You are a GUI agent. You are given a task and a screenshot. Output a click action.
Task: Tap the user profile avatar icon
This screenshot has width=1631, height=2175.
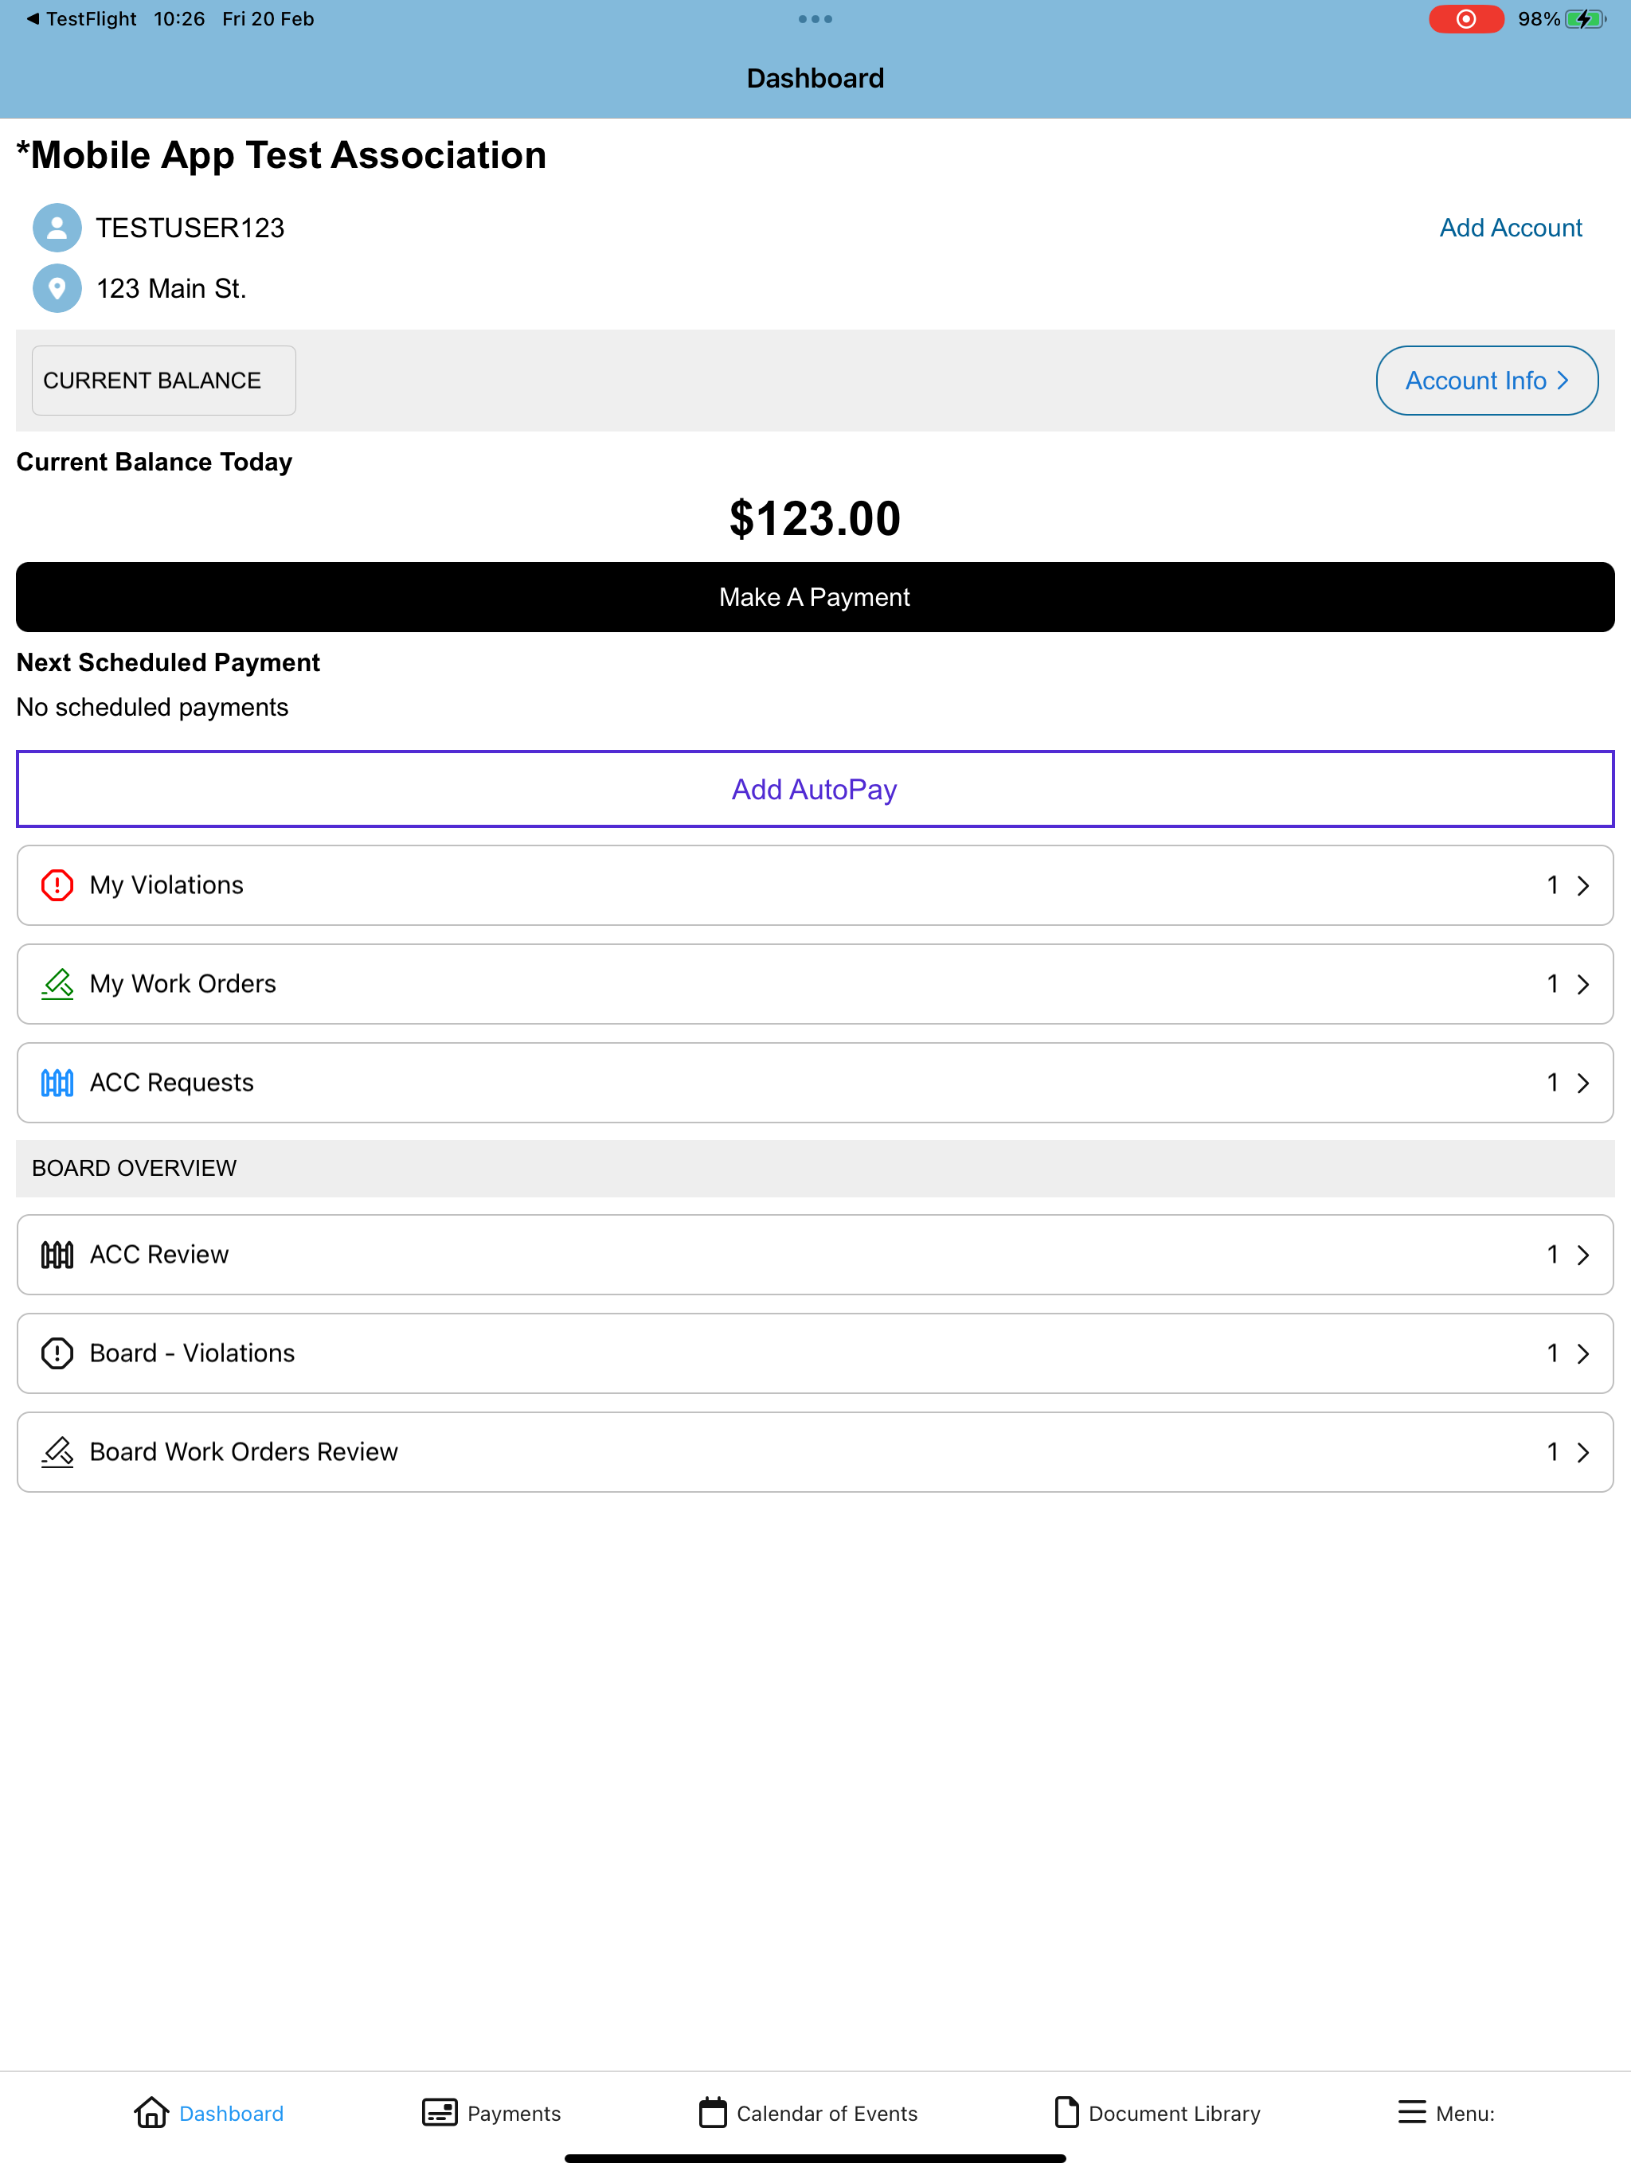pyautogui.click(x=57, y=228)
